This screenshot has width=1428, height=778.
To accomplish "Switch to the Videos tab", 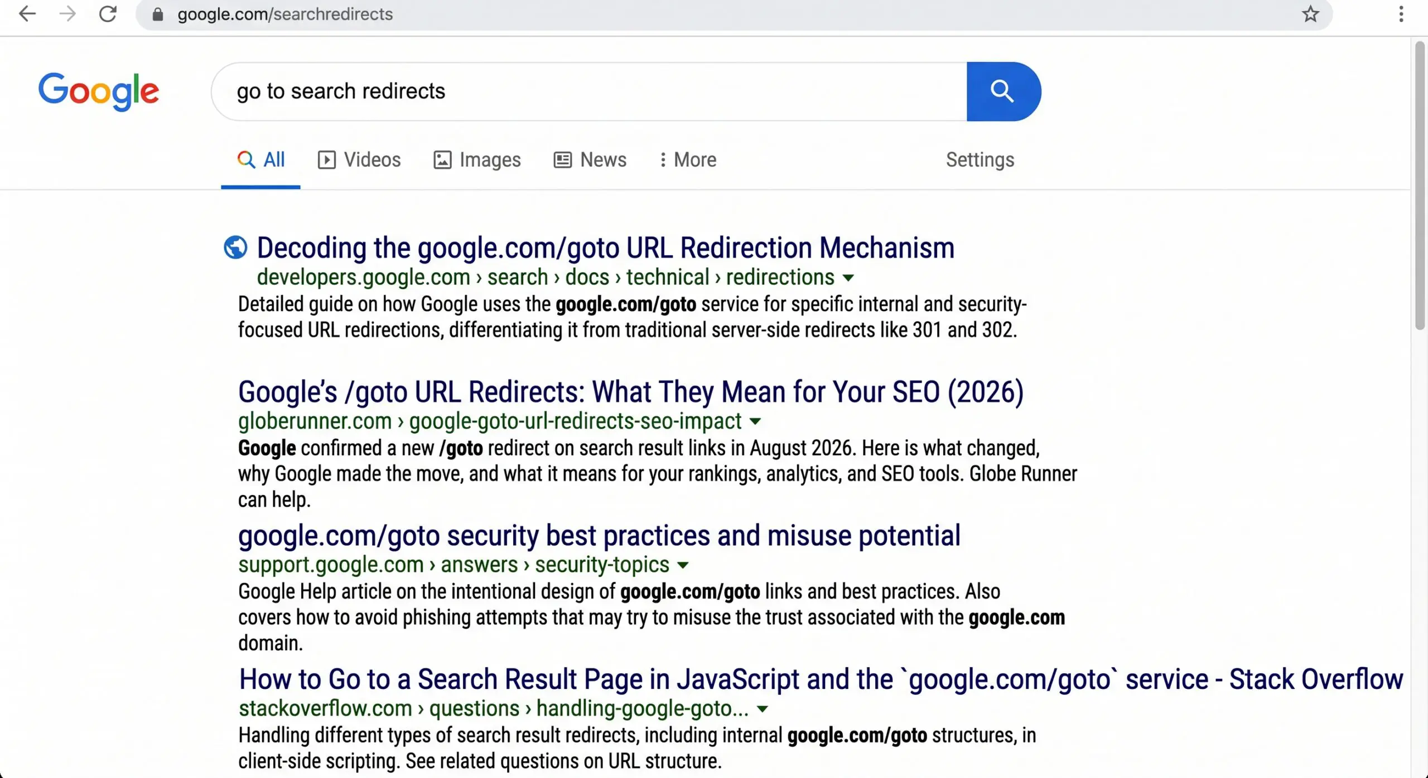I will (x=359, y=160).
